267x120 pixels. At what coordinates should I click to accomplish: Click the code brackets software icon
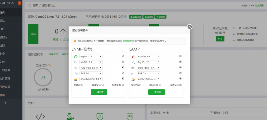click(x=40, y=116)
